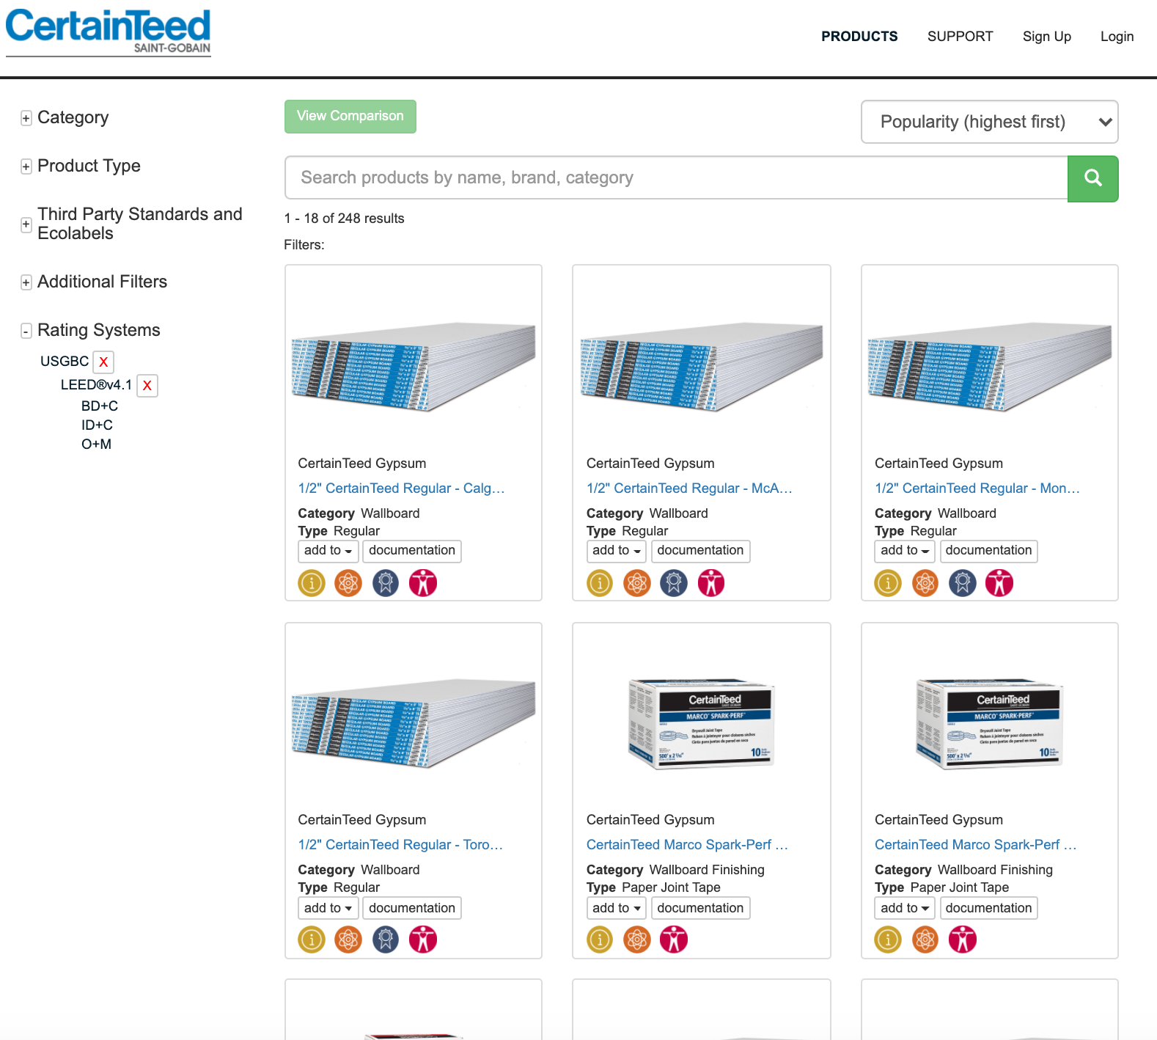Open the 'add to' dropdown on the Calgary card
Image resolution: width=1157 pixels, height=1040 pixels.
[328, 551]
